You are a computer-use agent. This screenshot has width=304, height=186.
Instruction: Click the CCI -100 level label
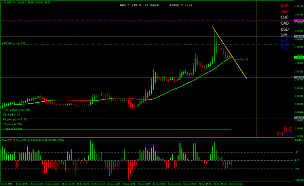pos(297,169)
